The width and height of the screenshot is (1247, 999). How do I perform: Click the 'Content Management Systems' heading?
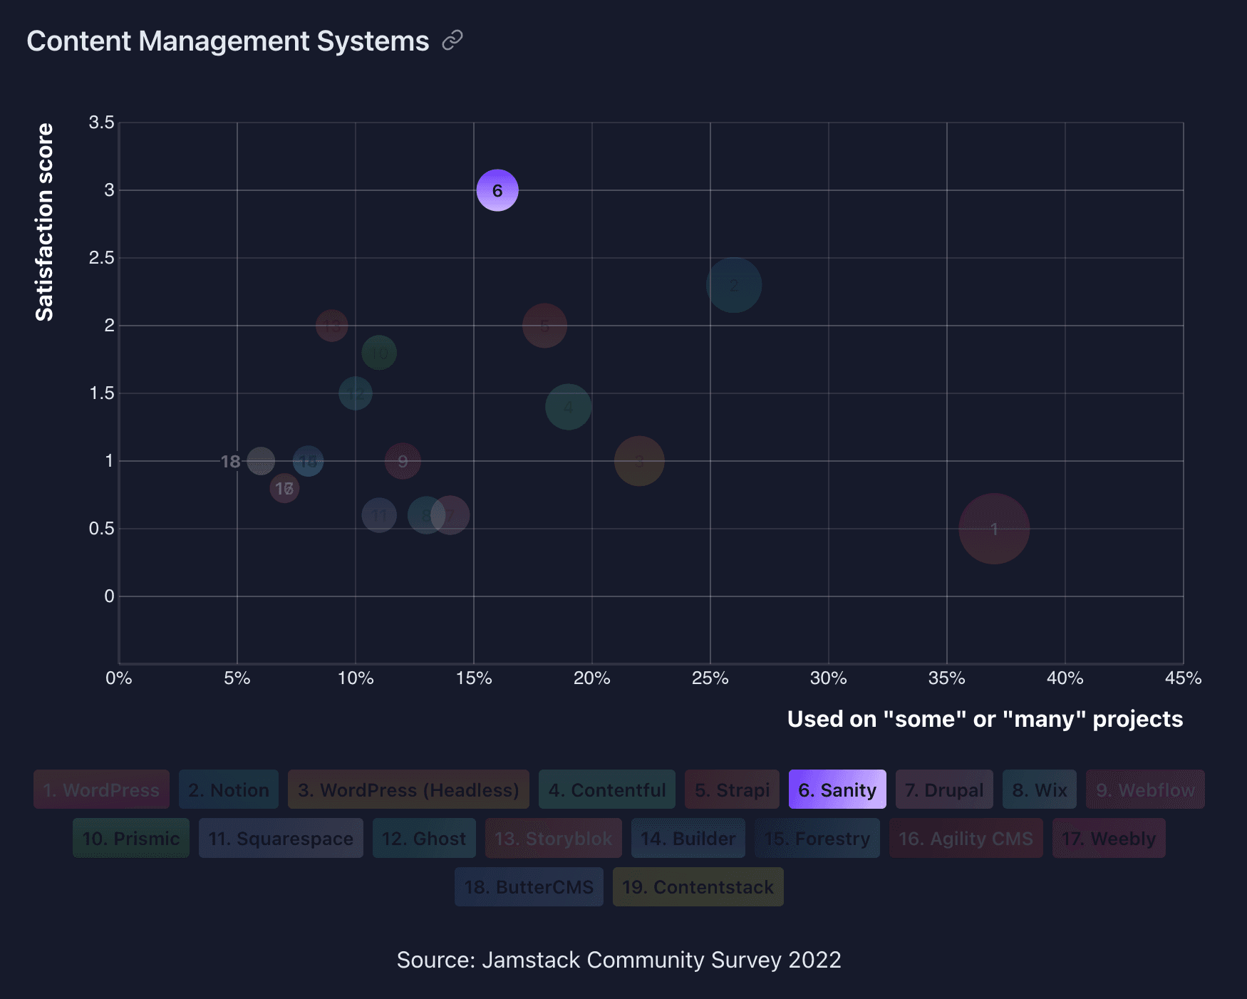228,41
